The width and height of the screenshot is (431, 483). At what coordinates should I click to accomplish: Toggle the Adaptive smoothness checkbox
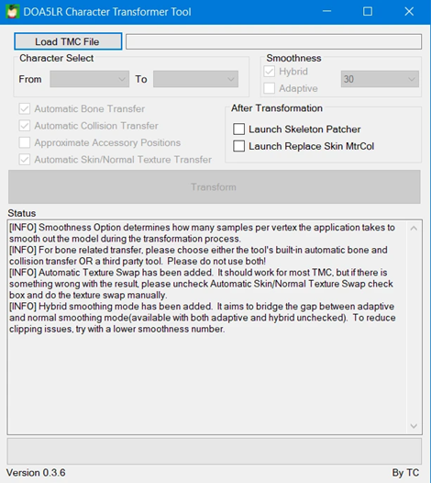(x=270, y=88)
